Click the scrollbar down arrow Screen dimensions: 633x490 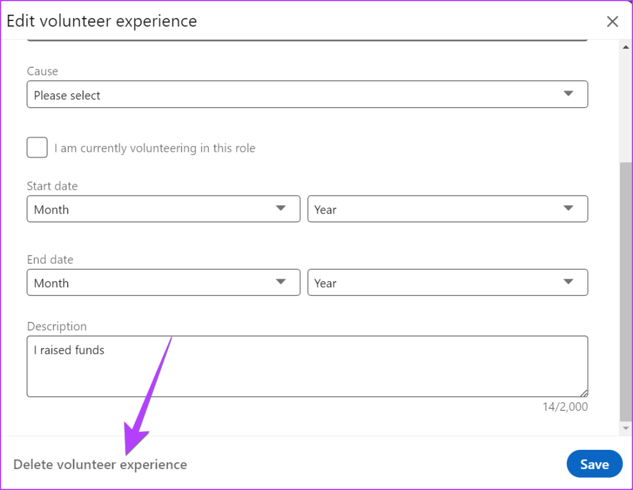tap(626, 428)
